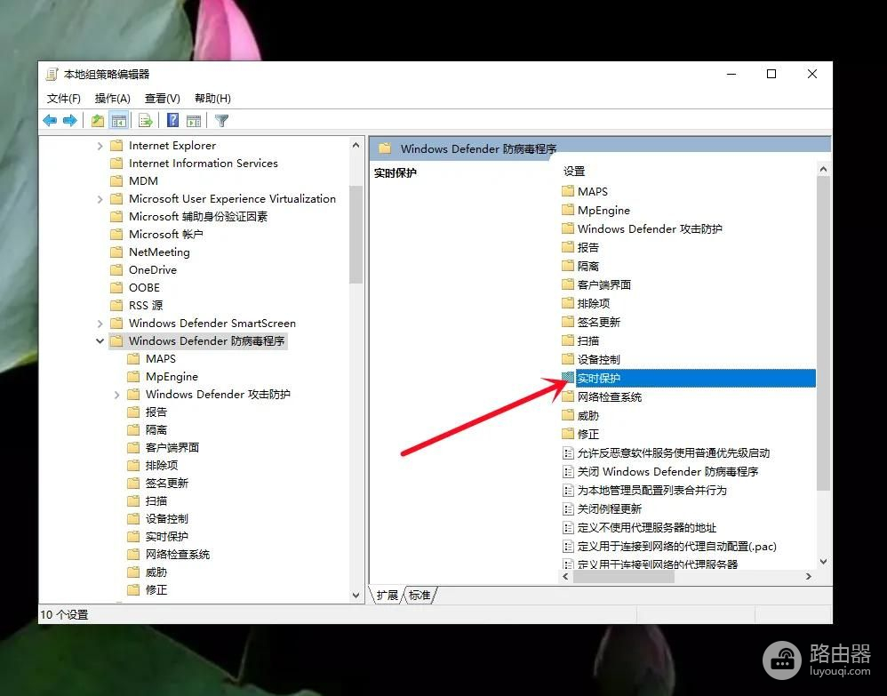
Task: Click folder icon beside MpEngine in right pane
Action: (x=568, y=210)
